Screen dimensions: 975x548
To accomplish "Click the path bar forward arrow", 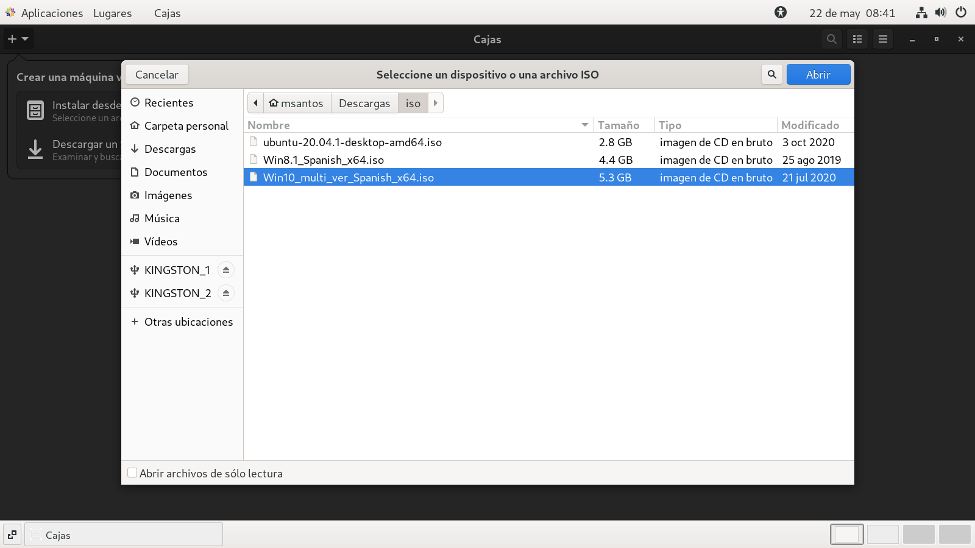I will point(435,103).
